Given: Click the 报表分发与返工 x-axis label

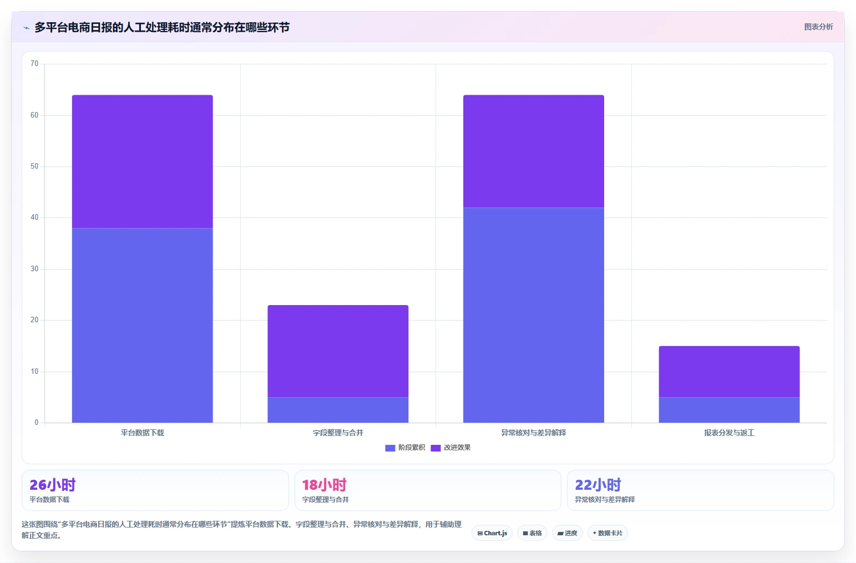Looking at the screenshot, I should point(729,433).
